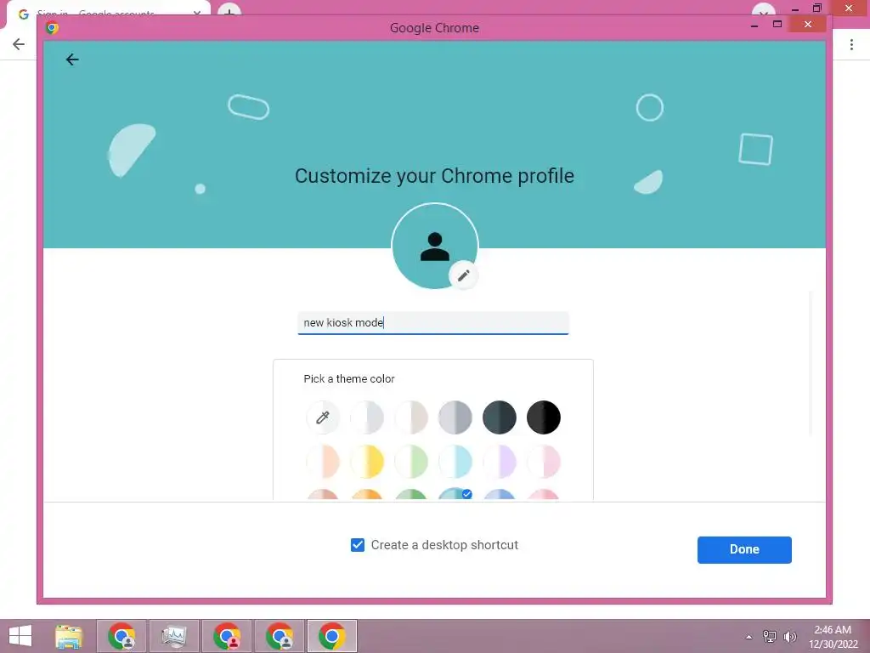Screen dimensions: 870x653
Task: Select the Sign in Google Accounts tab
Action: (108, 10)
